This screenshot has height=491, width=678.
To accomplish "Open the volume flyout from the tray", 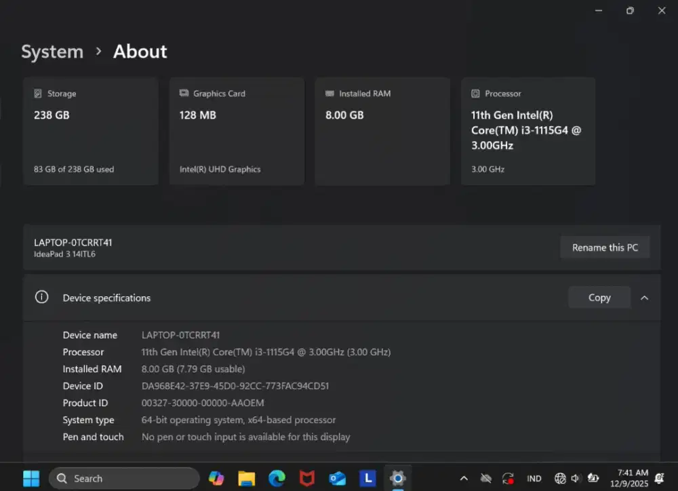I will (576, 478).
